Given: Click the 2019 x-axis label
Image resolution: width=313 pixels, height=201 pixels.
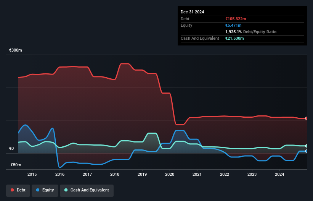Looking at the screenshot, I should tap(142, 174).
